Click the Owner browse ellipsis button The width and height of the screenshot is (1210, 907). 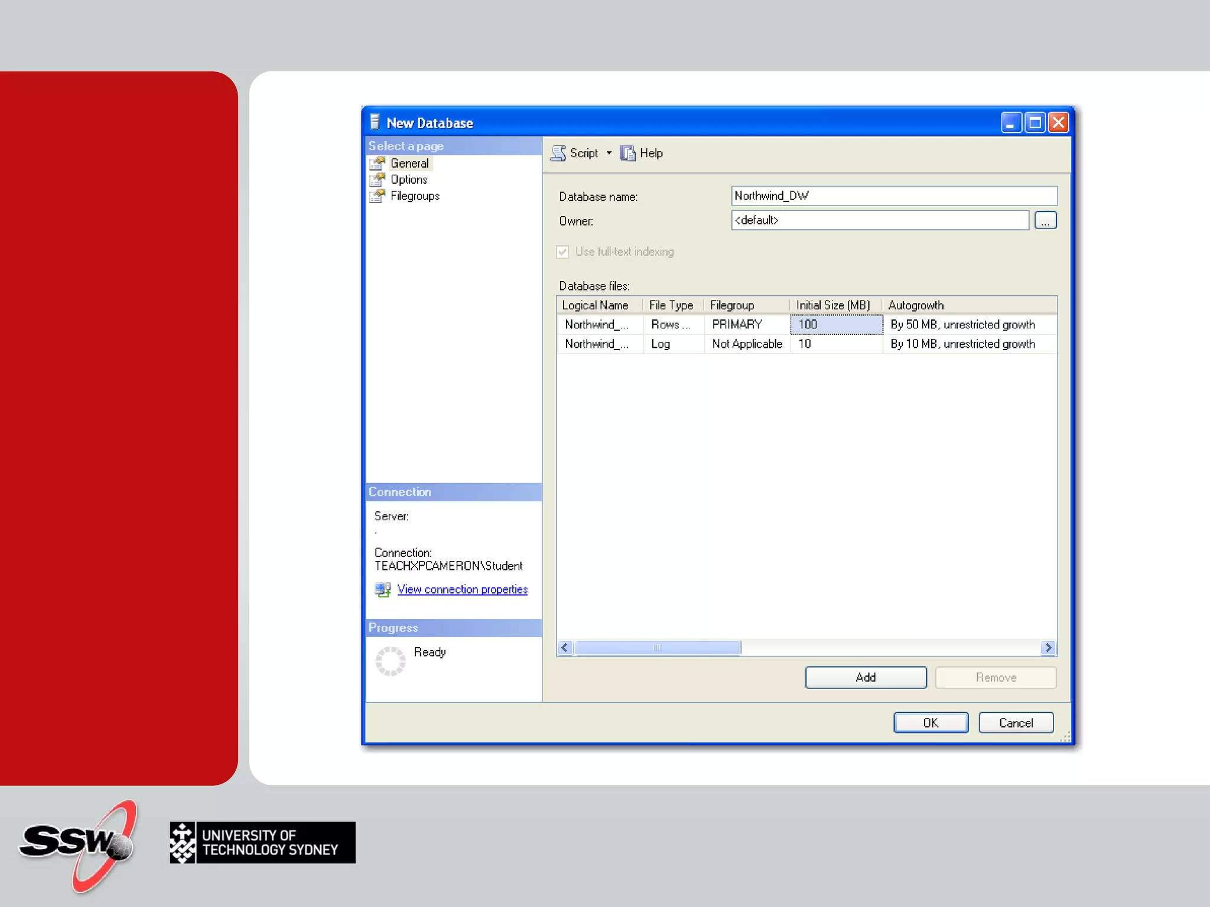pyautogui.click(x=1045, y=221)
